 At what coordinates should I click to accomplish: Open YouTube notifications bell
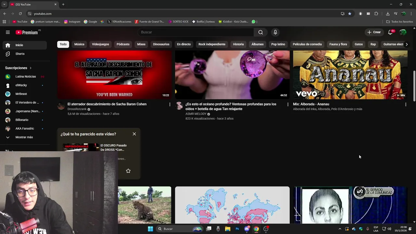(391, 32)
